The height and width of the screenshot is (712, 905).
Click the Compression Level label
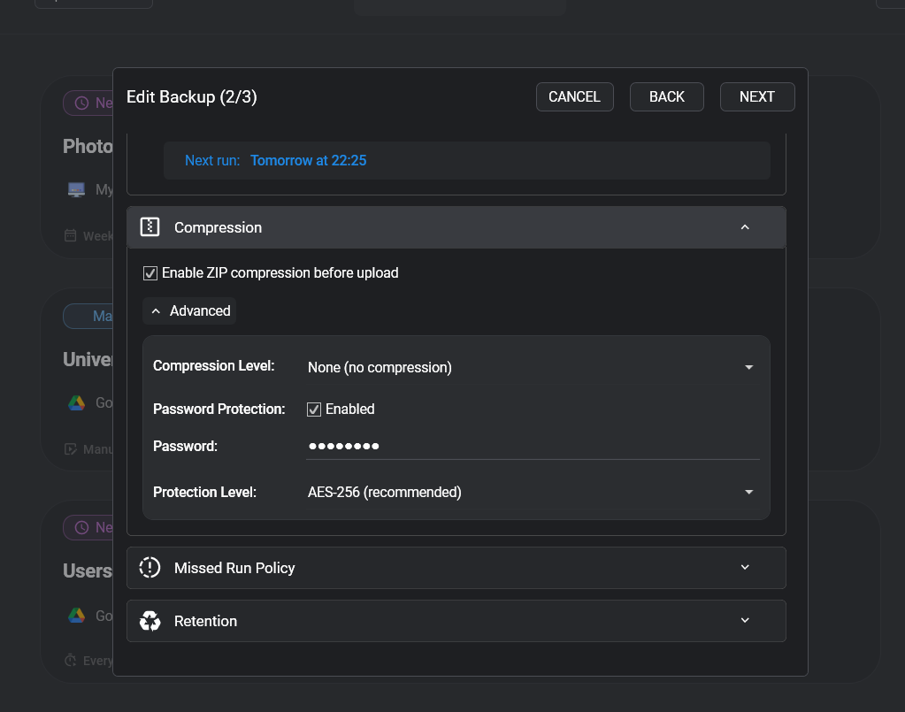coord(213,366)
